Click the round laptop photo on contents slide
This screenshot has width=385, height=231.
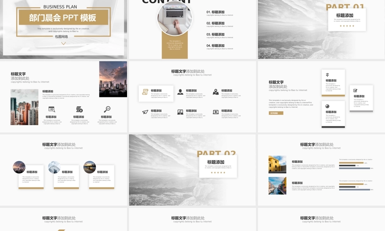pyautogui.click(x=174, y=18)
